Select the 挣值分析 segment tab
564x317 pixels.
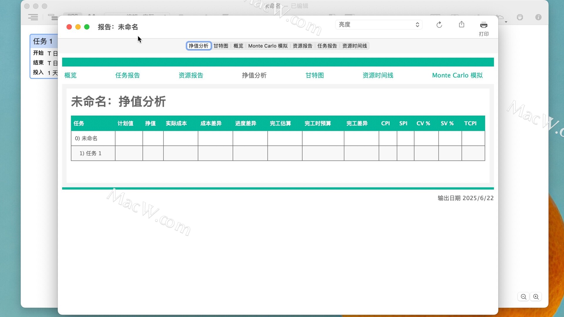199,46
